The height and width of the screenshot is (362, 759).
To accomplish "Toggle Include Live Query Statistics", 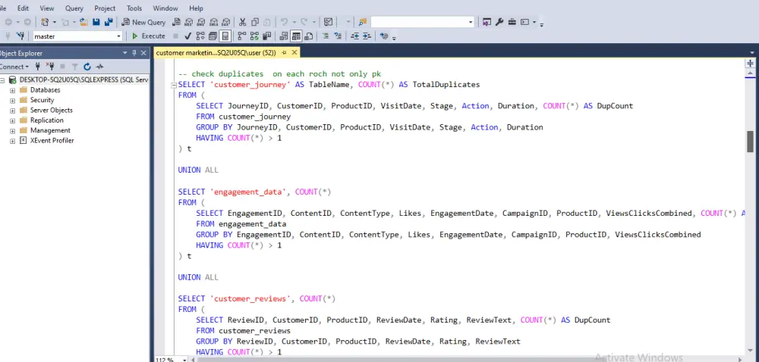I will click(x=254, y=36).
